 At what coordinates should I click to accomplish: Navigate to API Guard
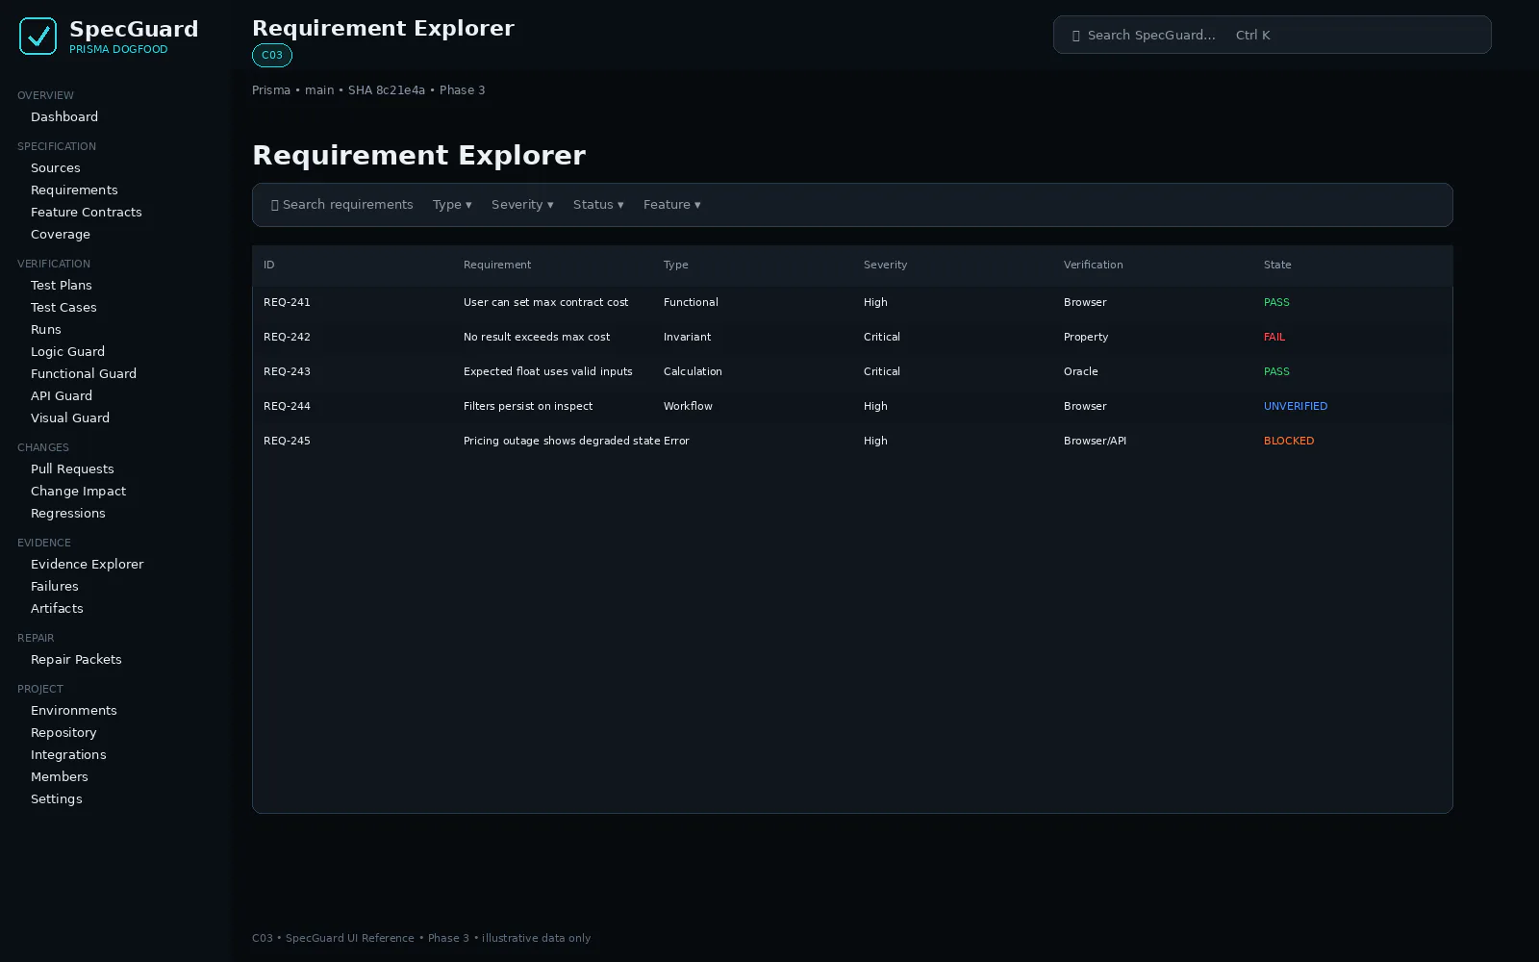[x=62, y=395]
